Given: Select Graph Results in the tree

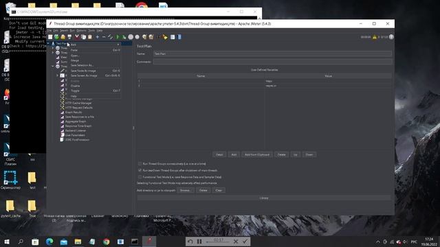Looking at the screenshot, I should click(74, 112).
